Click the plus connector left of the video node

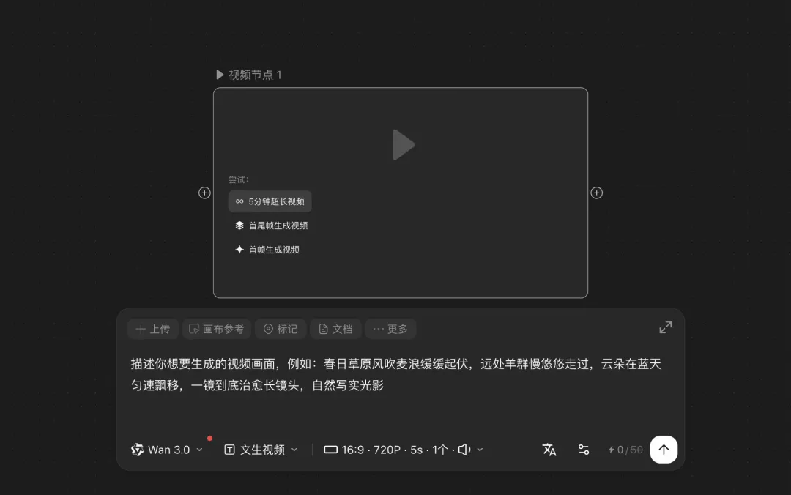(x=204, y=193)
